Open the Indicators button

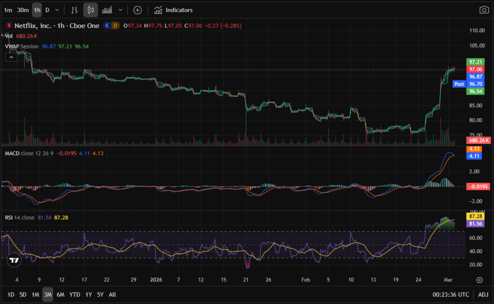173,10
